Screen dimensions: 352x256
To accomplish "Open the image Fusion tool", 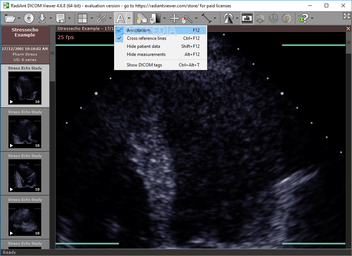I will click(x=286, y=18).
